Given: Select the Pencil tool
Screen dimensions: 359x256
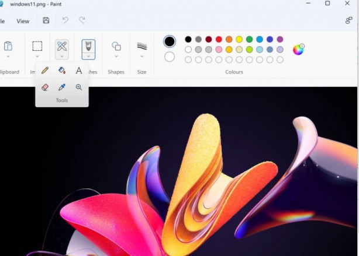Looking at the screenshot, I should pos(45,71).
